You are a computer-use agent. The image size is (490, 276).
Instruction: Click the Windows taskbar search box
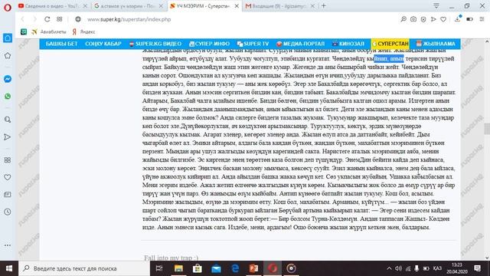pyautogui.click(x=84, y=268)
